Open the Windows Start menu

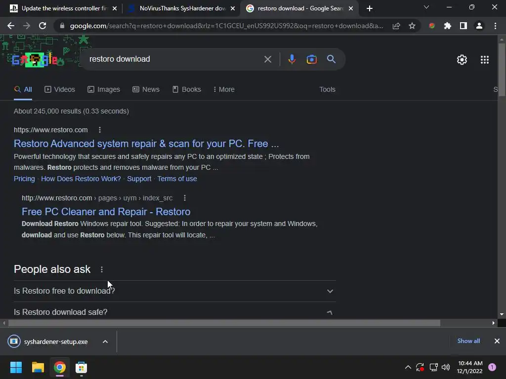tap(16, 367)
